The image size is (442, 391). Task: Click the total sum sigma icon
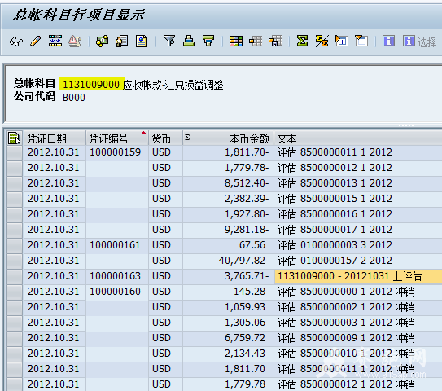pos(302,42)
